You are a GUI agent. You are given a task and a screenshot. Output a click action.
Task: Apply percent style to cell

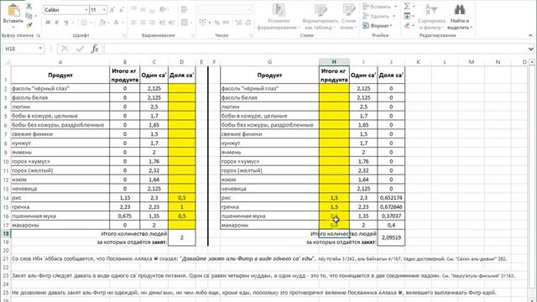click(x=216, y=23)
